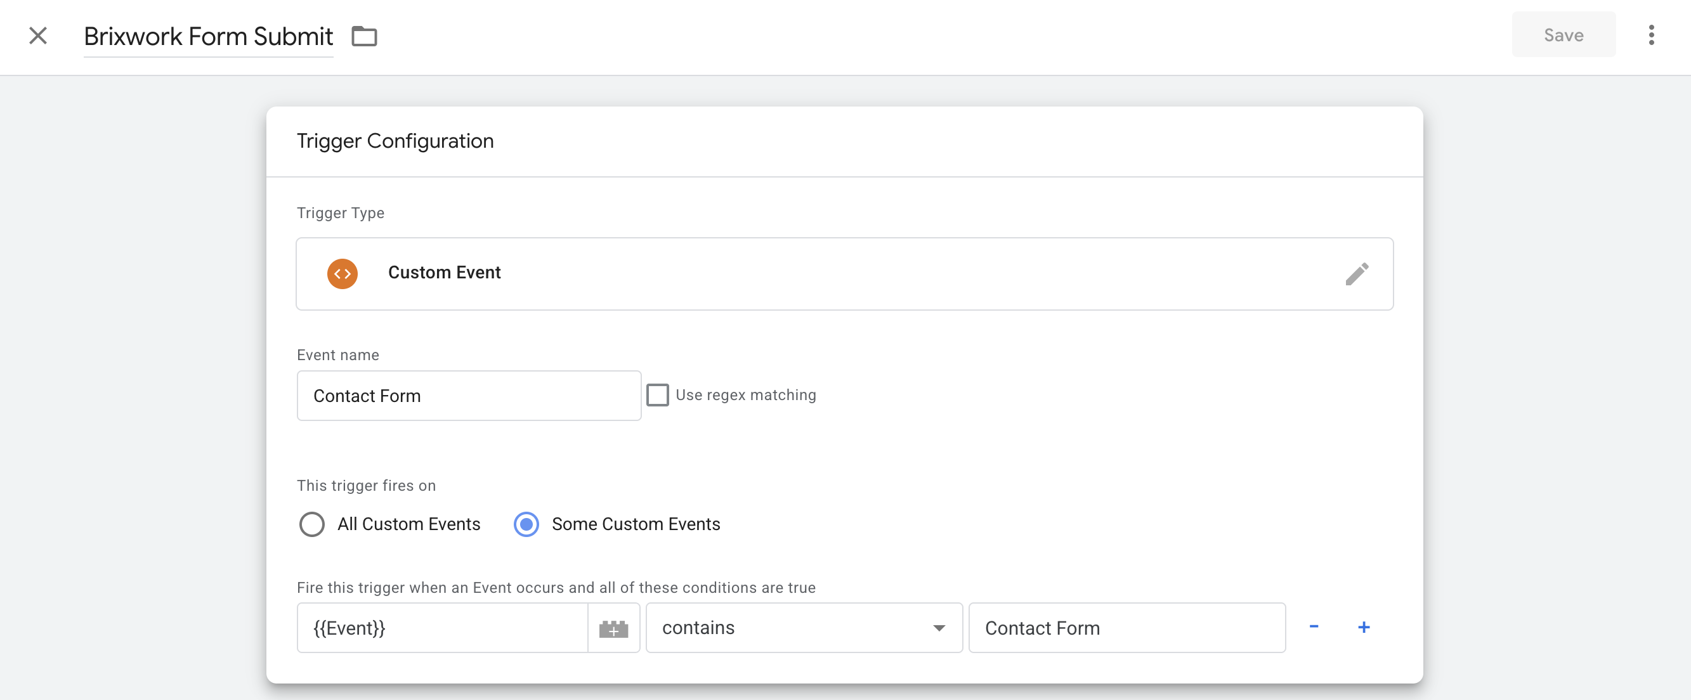Open the {{Event}} variable dropdown
Viewport: 1691px width, 700px height.
pos(442,628)
